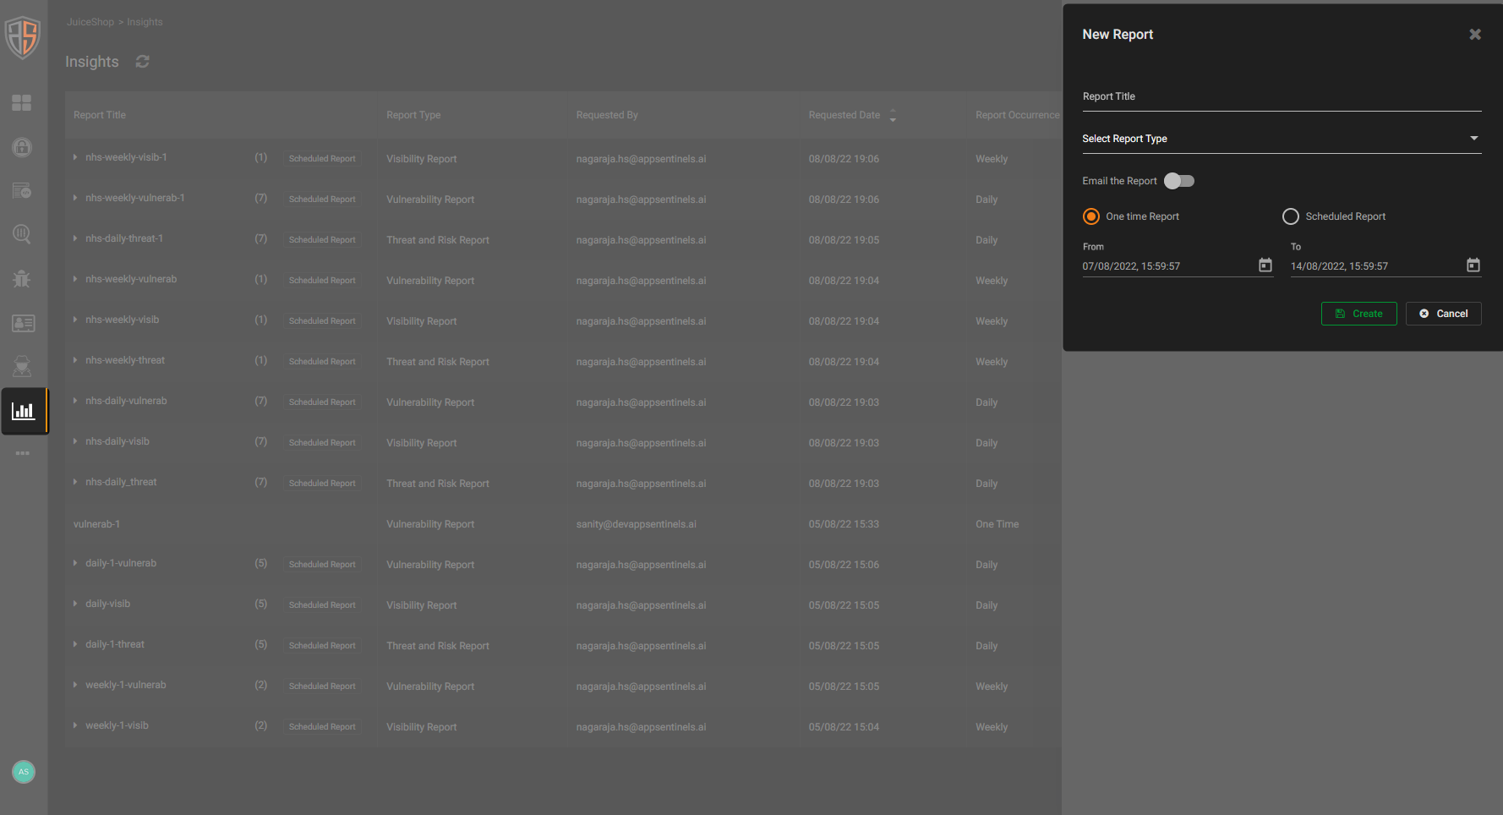This screenshot has width=1503, height=815.
Task: Open the attacker hat icon in sidebar
Action: click(22, 366)
